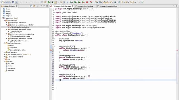
Task: Expand the target folder
Action: (x=4, y=61)
